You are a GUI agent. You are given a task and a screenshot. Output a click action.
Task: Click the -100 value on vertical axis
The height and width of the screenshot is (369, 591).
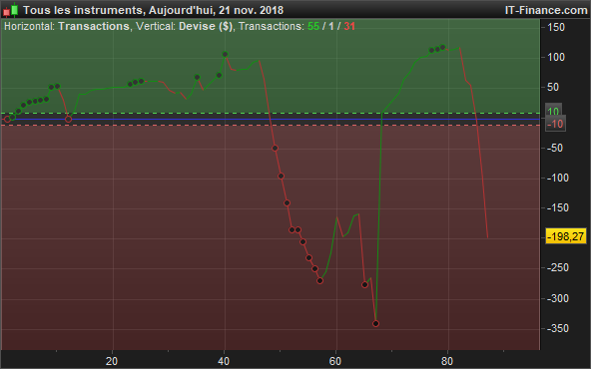point(557,178)
